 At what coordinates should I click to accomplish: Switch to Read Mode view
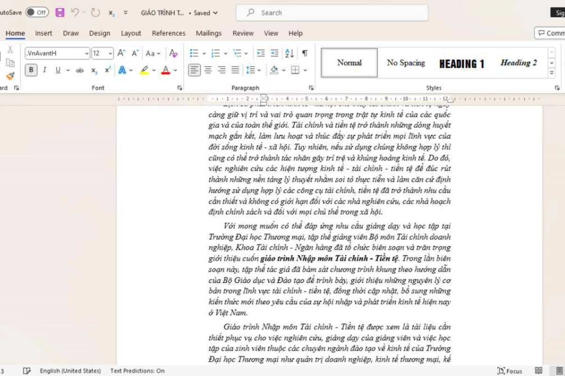(x=539, y=371)
